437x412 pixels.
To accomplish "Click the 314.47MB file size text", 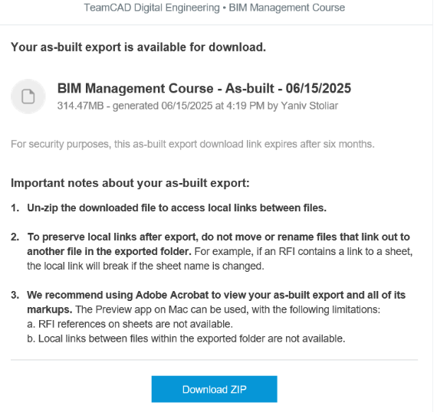I will (x=80, y=106).
